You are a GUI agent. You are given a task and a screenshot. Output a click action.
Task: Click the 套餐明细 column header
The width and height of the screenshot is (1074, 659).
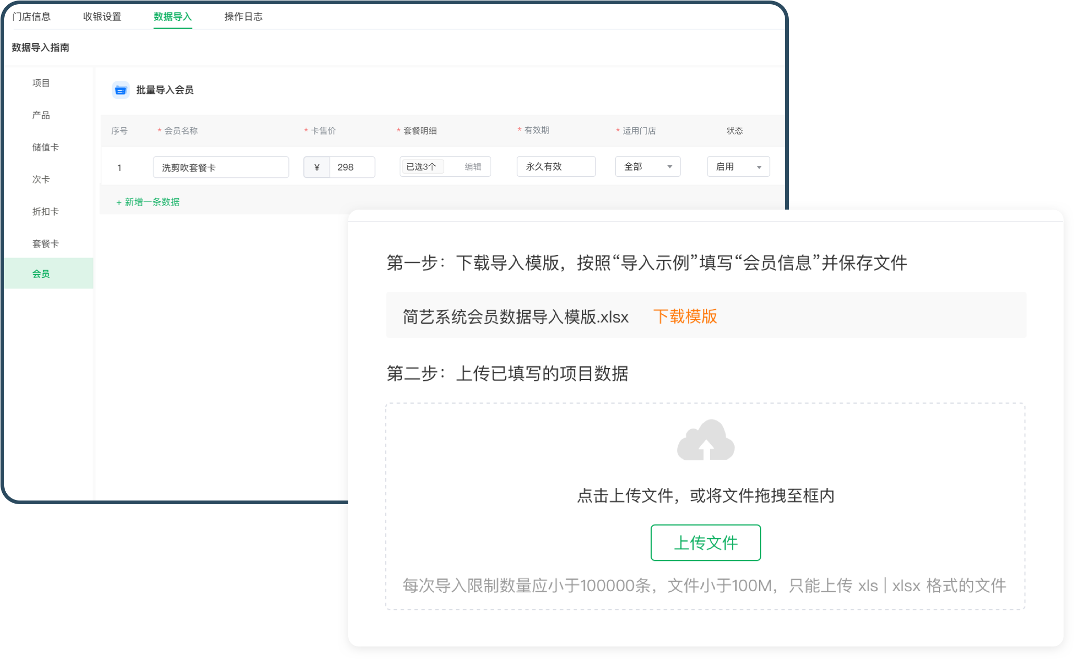(420, 131)
